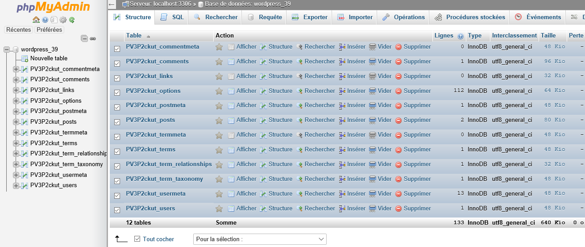Uncheck PV3P2ckut_users row checkbox
This screenshot has width=585, height=247.
click(x=117, y=210)
